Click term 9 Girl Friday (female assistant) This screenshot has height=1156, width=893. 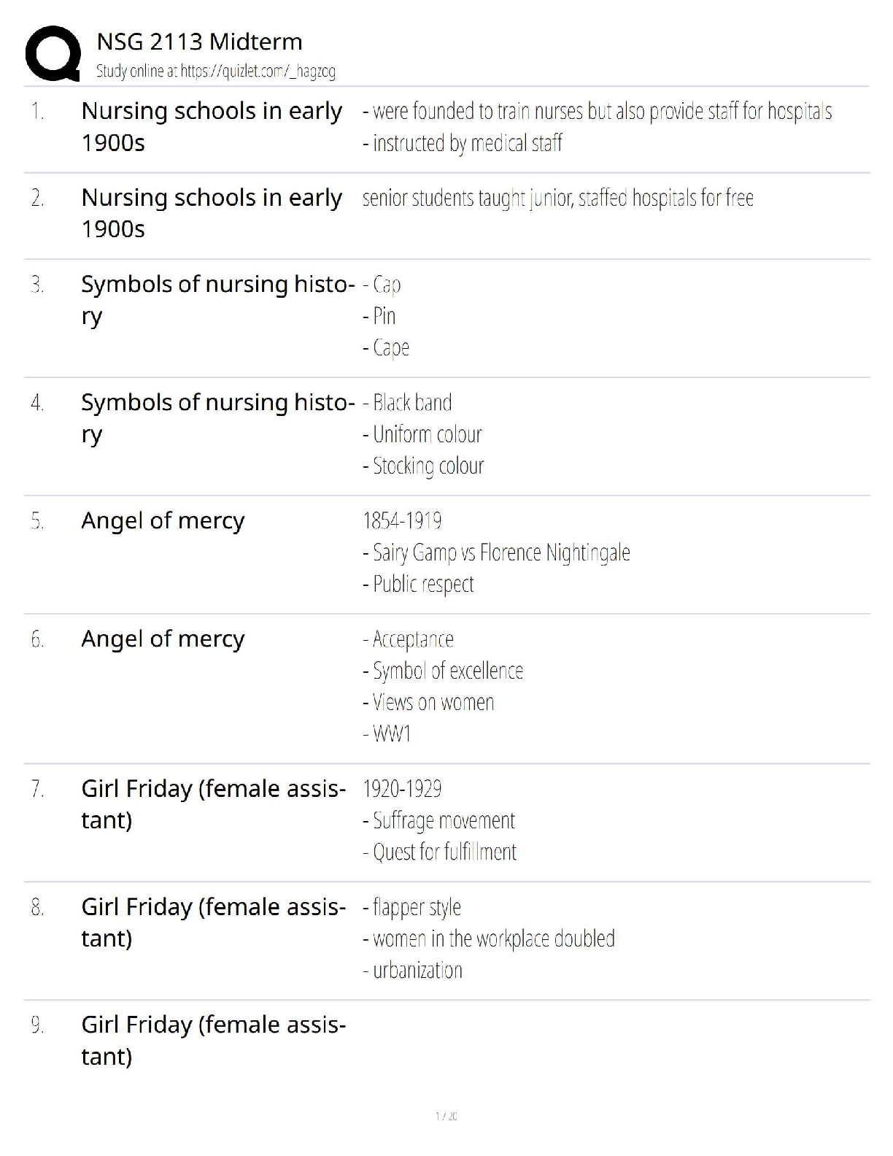213,1040
